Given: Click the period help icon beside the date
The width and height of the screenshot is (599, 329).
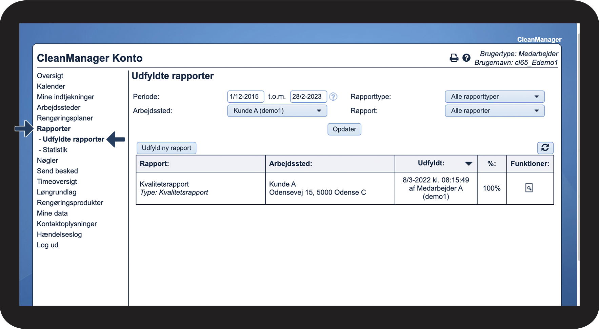Looking at the screenshot, I should pos(333,97).
